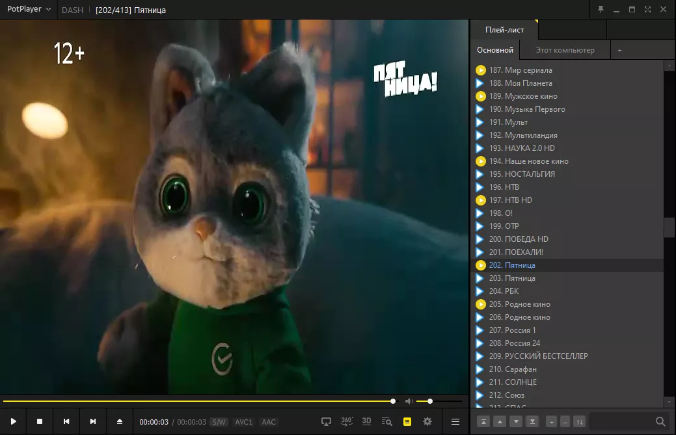Toggle 360 degree video mode
676x435 pixels.
(x=347, y=421)
